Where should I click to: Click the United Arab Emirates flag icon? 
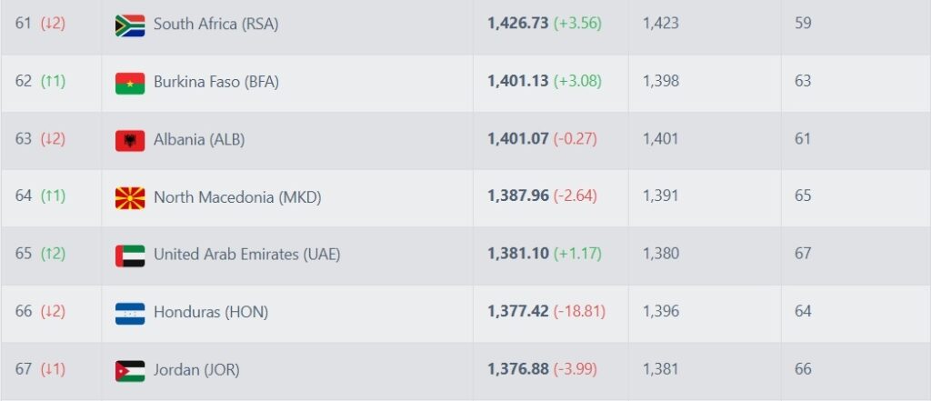pyautogui.click(x=130, y=255)
